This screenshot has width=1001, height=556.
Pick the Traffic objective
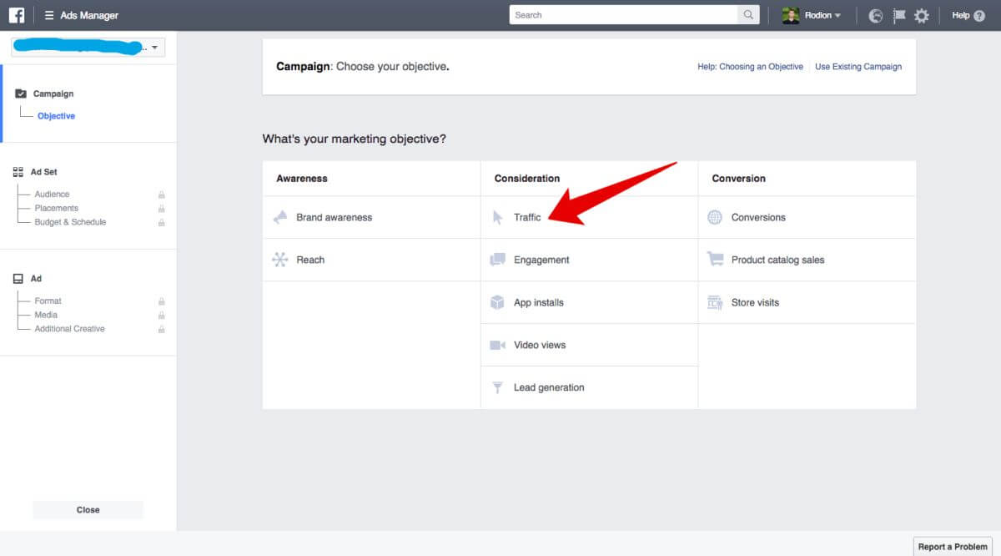click(527, 217)
